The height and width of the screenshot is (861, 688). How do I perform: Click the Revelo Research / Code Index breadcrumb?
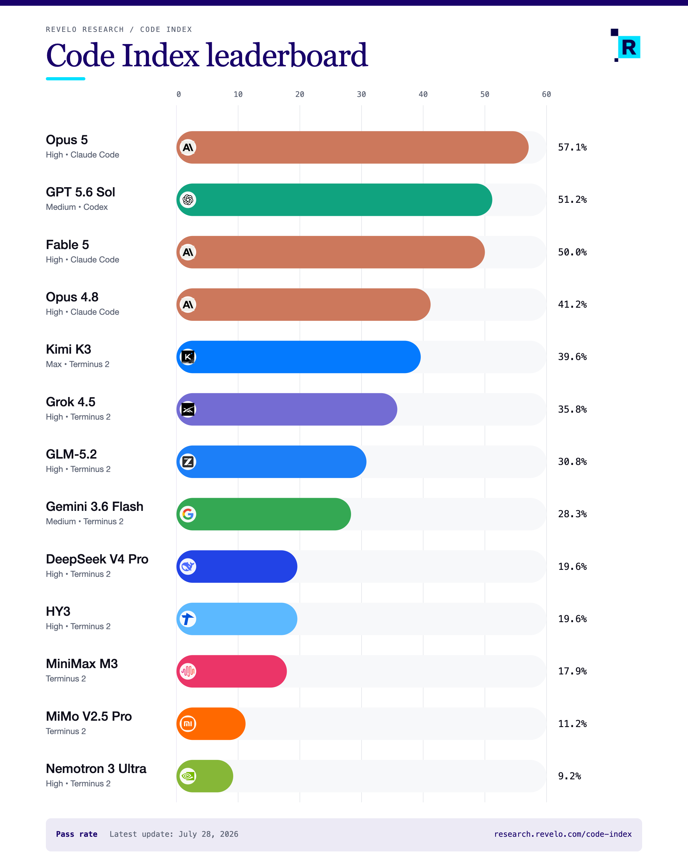pyautogui.click(x=119, y=30)
